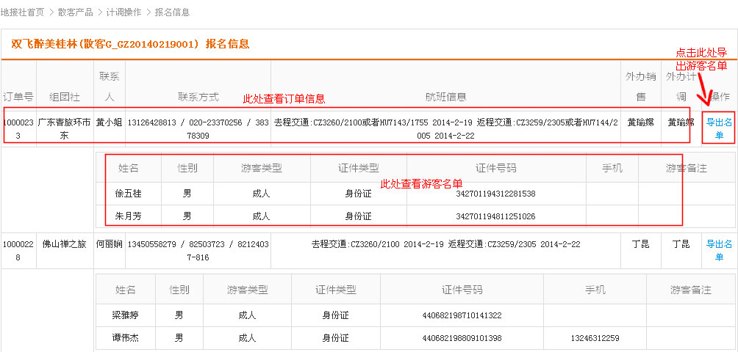Click the 联系方式 column header
738x352 pixels.
[x=198, y=97]
